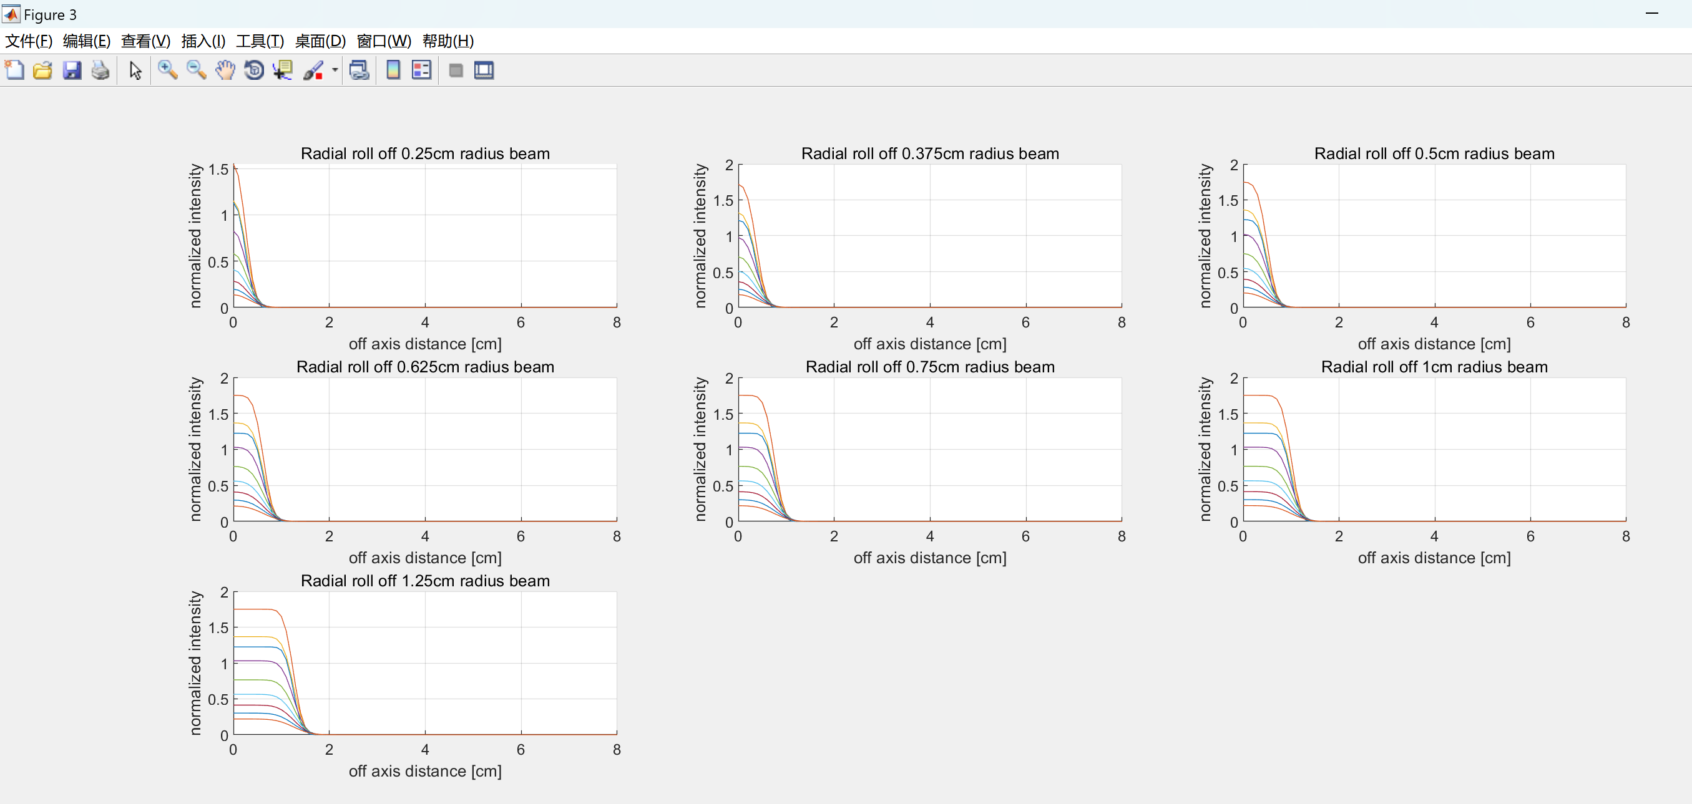Screen dimensions: 1692x804
Task: Insert colorbar from toolbar
Action: pos(393,70)
